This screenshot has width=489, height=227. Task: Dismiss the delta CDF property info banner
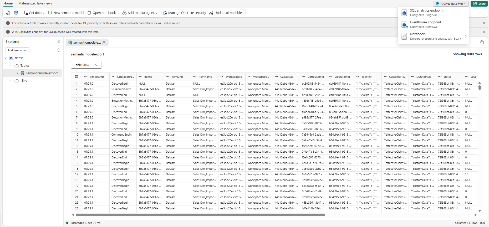point(484,23)
